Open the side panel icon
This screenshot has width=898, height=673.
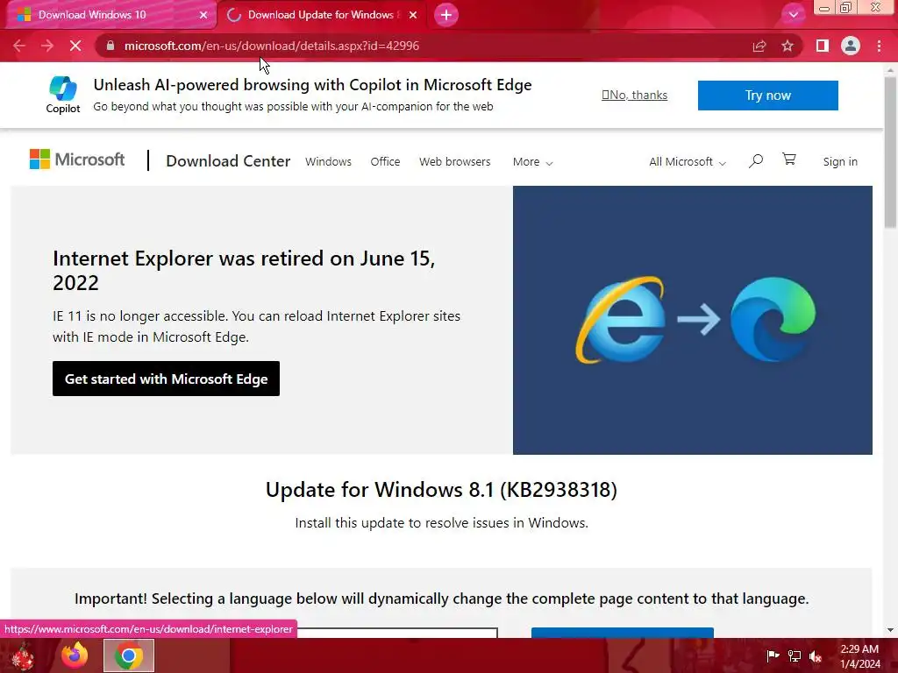[x=823, y=46]
